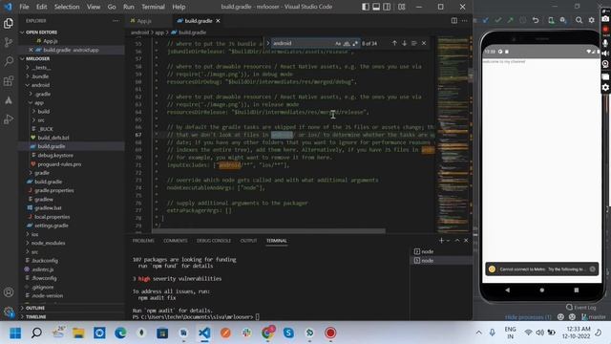Open the Terminal menu
611x344 pixels.
pos(153,7)
